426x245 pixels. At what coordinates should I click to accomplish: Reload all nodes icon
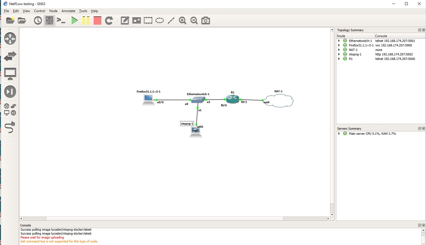(x=109, y=21)
